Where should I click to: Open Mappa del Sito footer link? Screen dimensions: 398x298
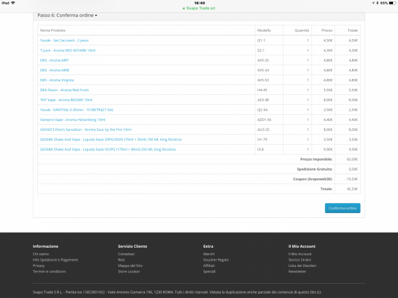130,265
